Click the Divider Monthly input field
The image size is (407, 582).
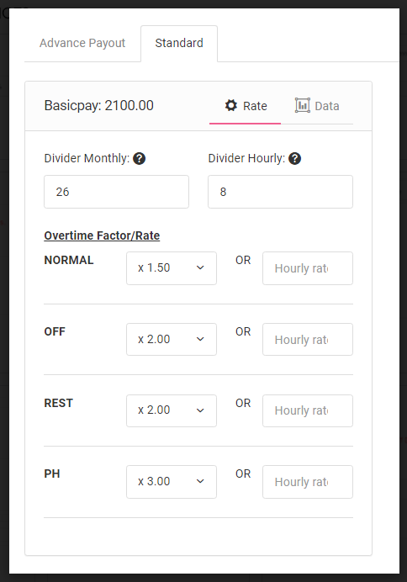(x=117, y=192)
